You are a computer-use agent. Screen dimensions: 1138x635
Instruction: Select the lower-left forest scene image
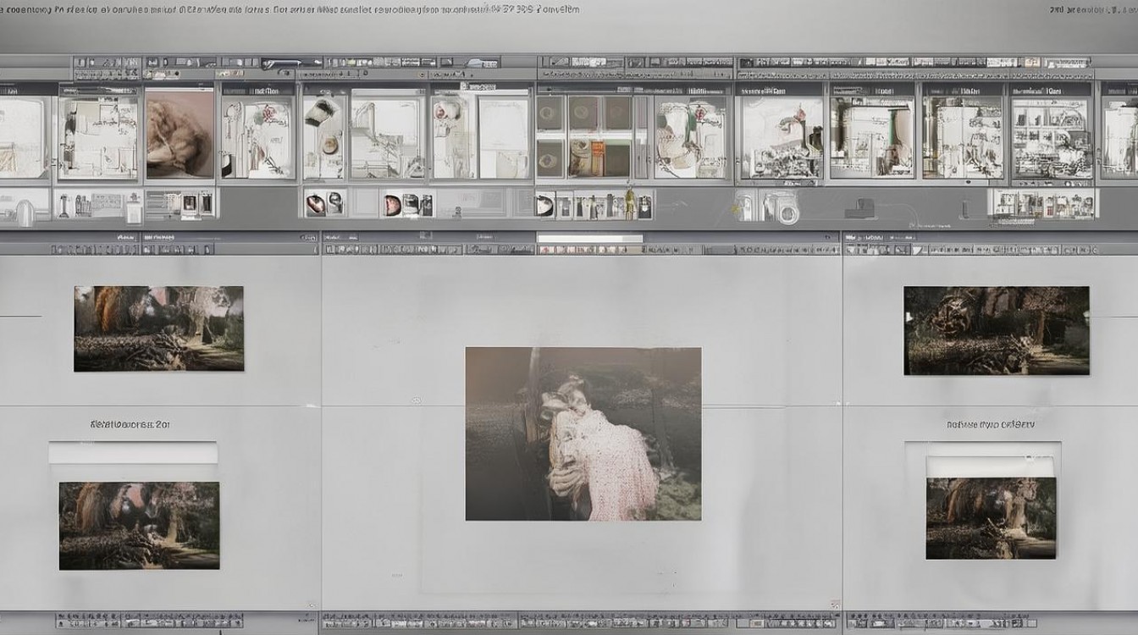(139, 525)
